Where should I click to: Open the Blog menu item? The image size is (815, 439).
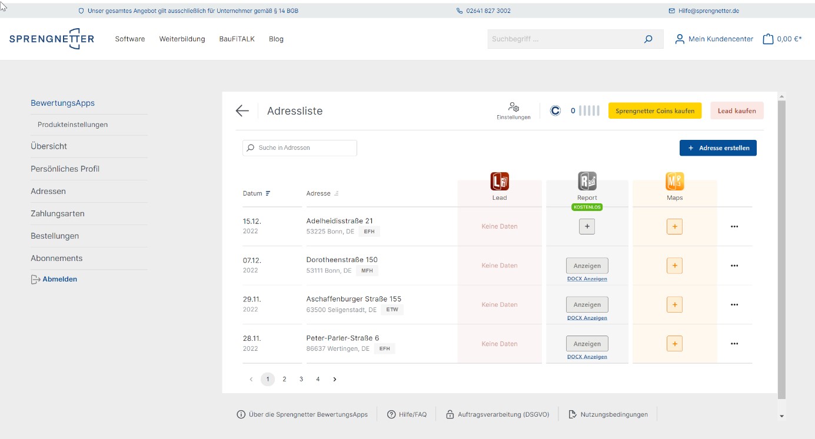276,39
